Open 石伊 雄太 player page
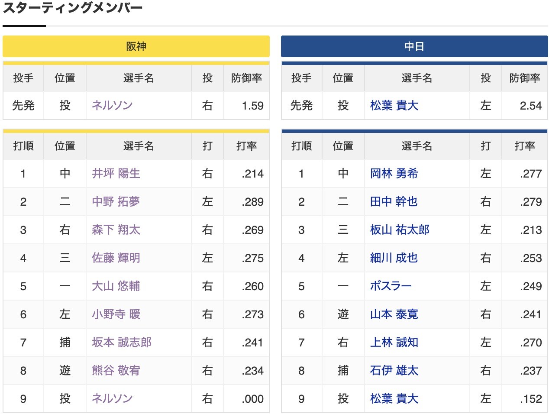549x414 pixels. pyautogui.click(x=394, y=370)
